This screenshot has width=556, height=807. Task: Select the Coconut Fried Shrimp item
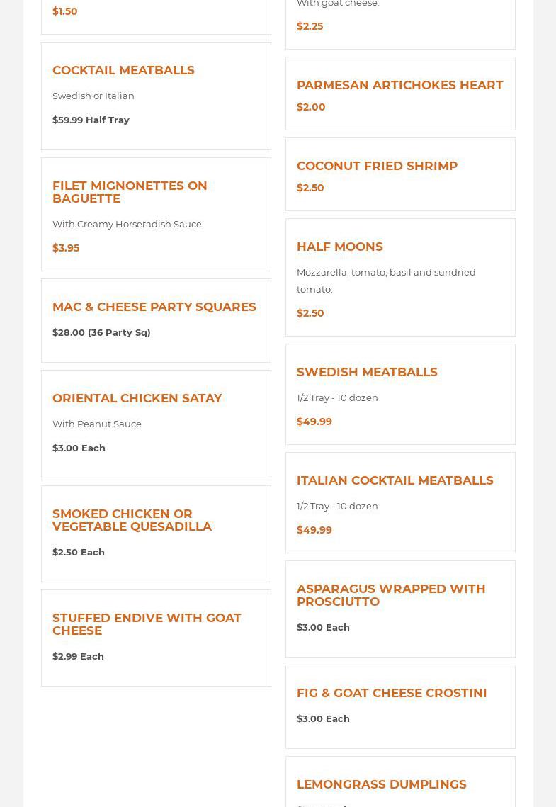point(377,166)
